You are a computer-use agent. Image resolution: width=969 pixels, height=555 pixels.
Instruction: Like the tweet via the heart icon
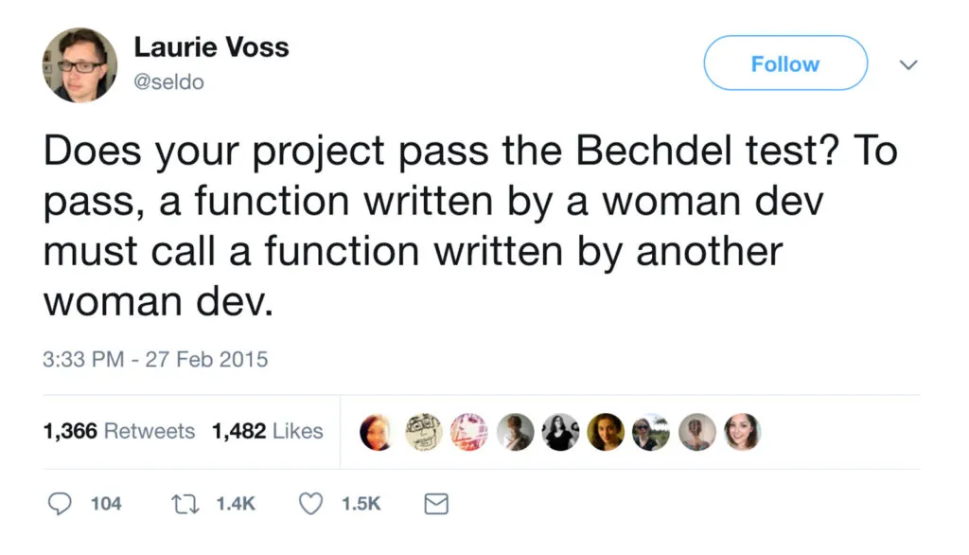pyautogui.click(x=309, y=503)
